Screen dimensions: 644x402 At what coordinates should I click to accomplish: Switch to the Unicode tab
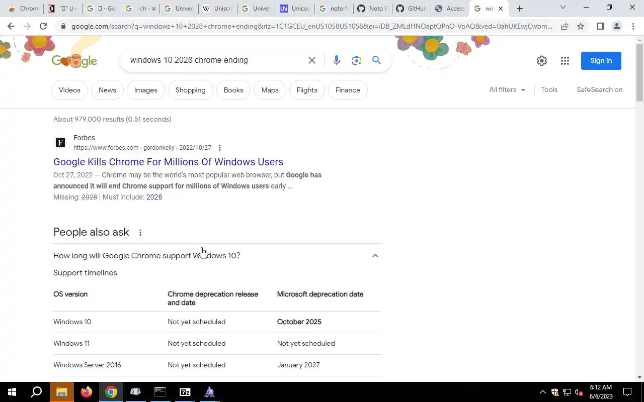295,9
